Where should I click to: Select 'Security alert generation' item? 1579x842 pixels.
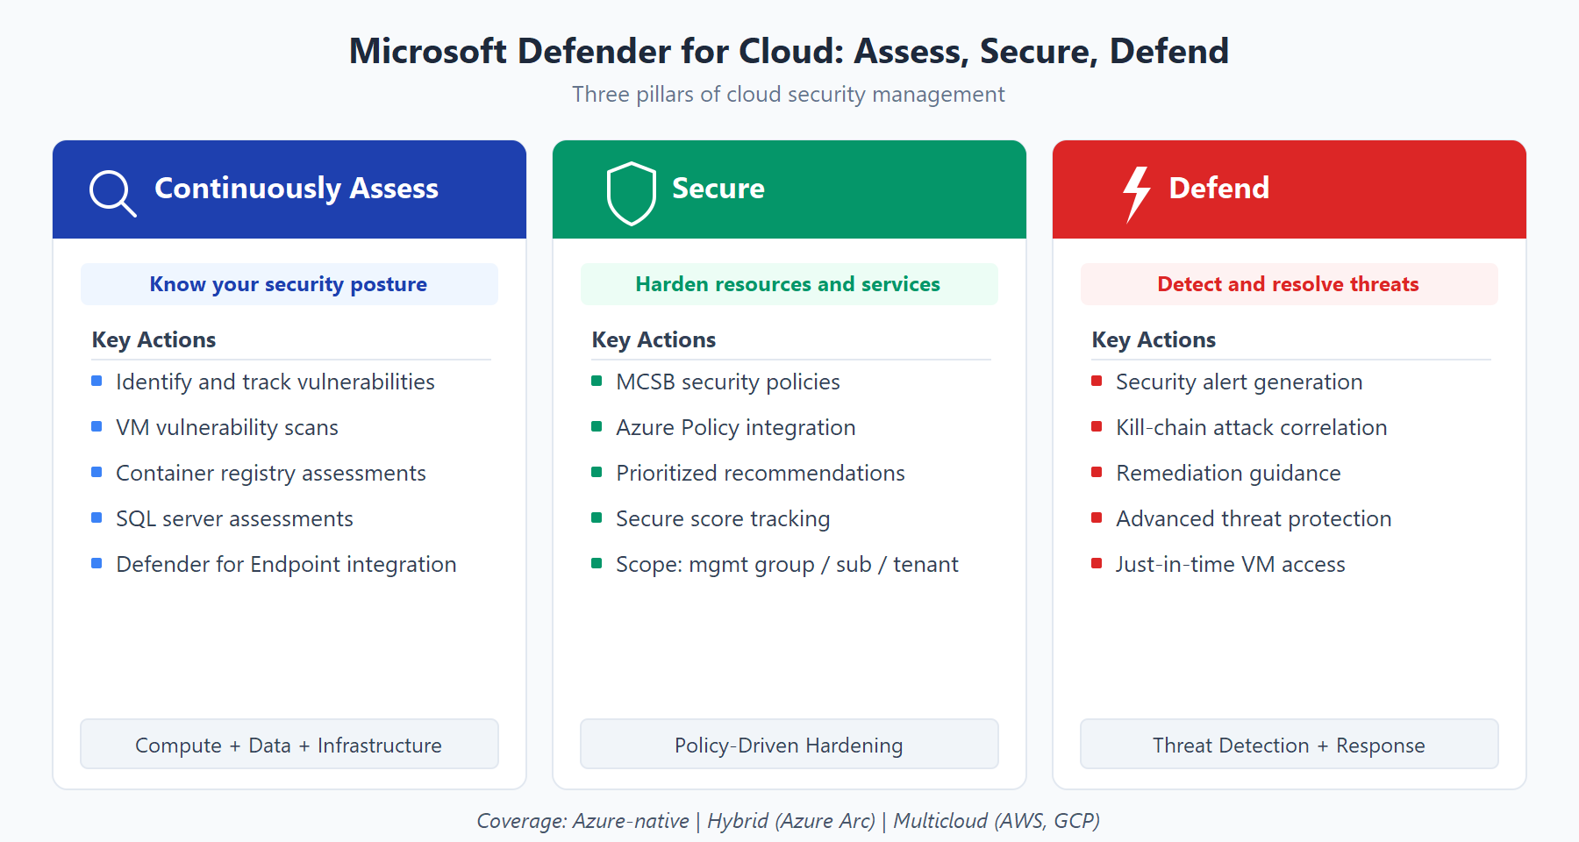click(1240, 382)
